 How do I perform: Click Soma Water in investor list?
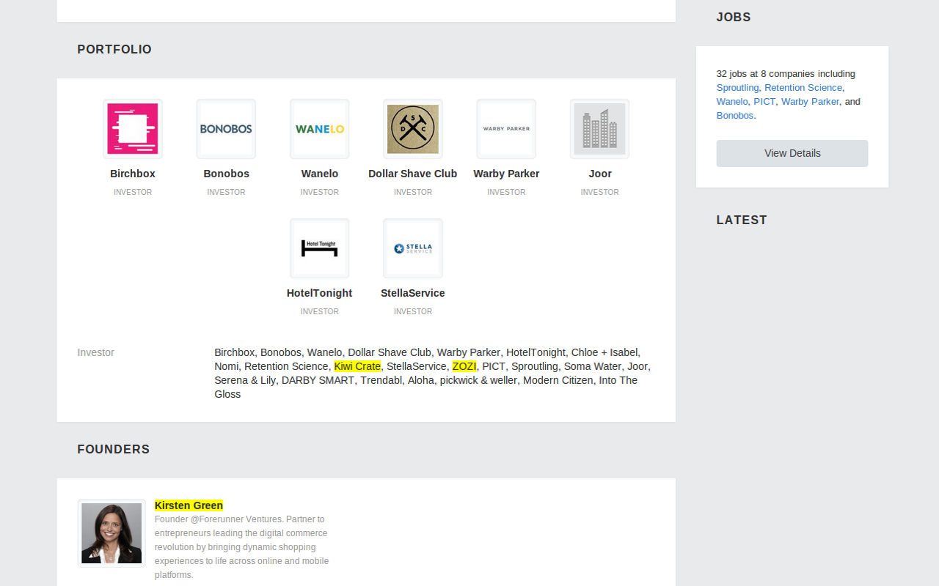pos(593,366)
